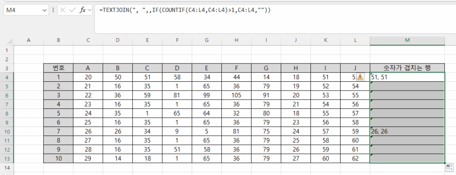This screenshot has width=456, height=175.
Task: Open the Quick Analysis icon below the selection
Action: point(449,167)
